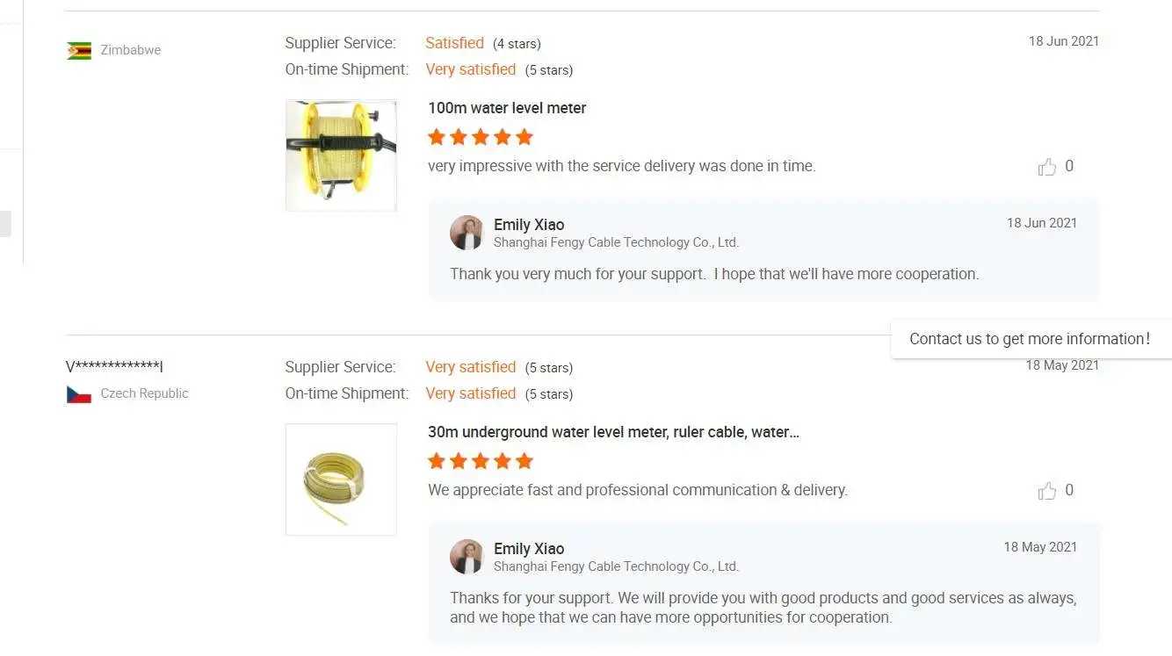
Task: Click the Czech Republic flag icon
Action: 79,394
